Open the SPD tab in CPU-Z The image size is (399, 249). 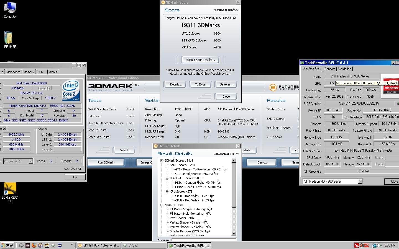[x=40, y=72]
